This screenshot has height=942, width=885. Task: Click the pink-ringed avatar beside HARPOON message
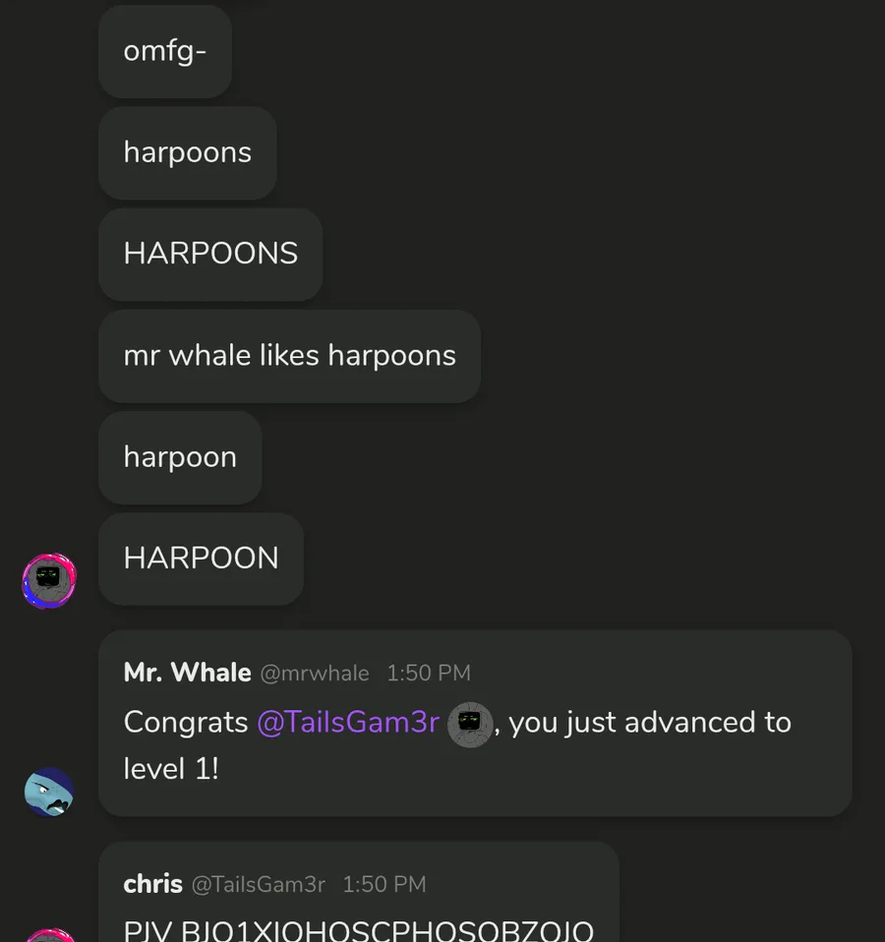point(49,581)
